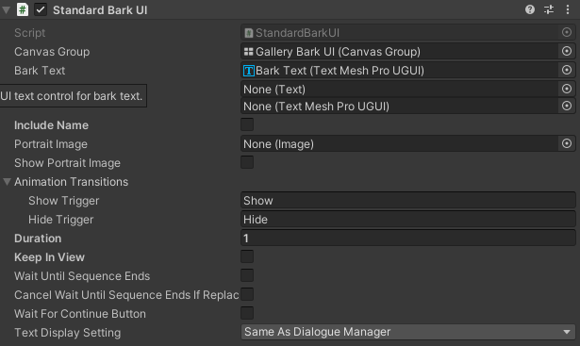
Task: Open object picker for Portrait Image field
Action: pyautogui.click(x=567, y=144)
